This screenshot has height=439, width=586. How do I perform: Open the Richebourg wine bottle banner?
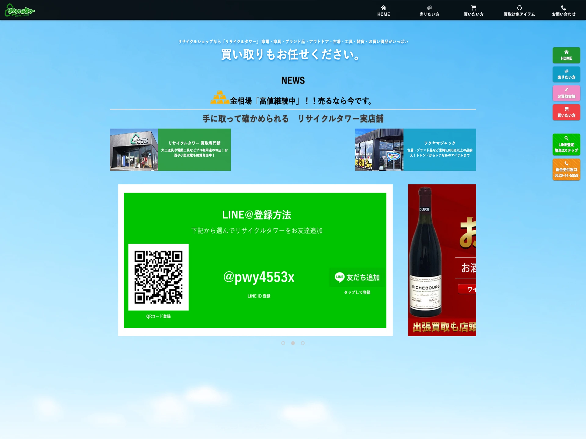[x=442, y=260]
